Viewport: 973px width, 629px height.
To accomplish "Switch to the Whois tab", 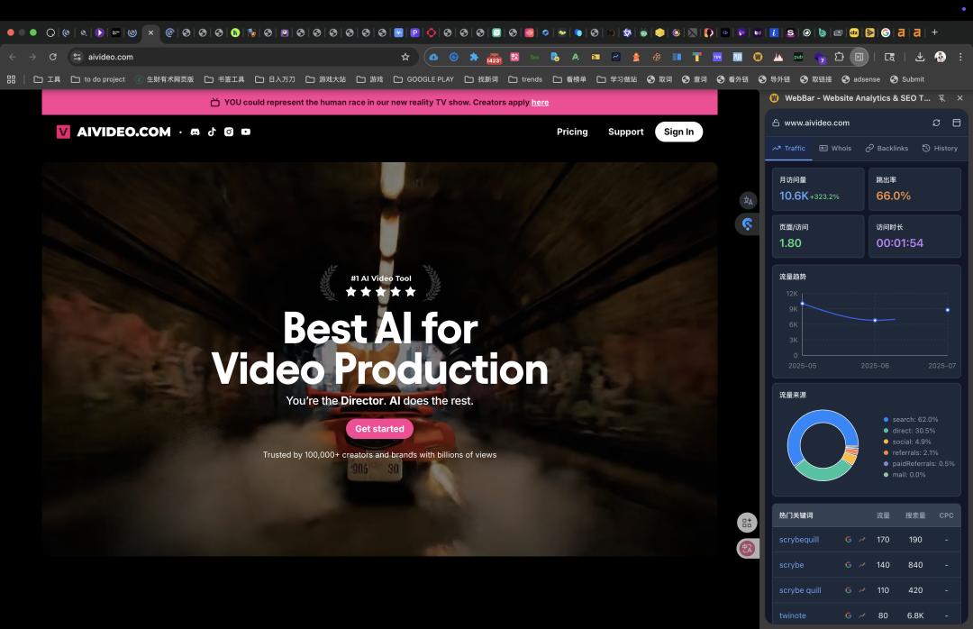I will (835, 149).
